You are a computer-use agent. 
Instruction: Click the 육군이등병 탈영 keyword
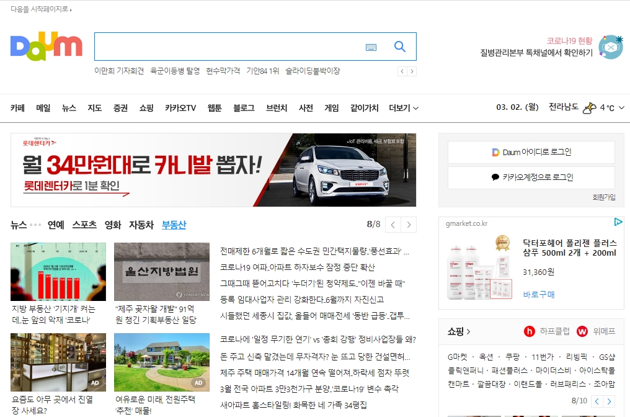tap(175, 71)
